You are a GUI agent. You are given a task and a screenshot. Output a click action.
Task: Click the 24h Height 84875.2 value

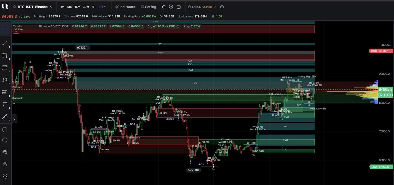click(55, 16)
